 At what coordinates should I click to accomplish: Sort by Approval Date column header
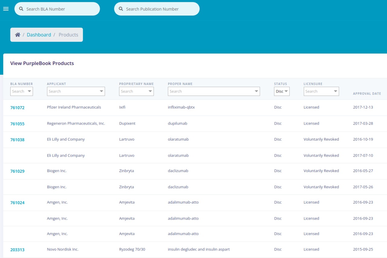[x=367, y=94]
